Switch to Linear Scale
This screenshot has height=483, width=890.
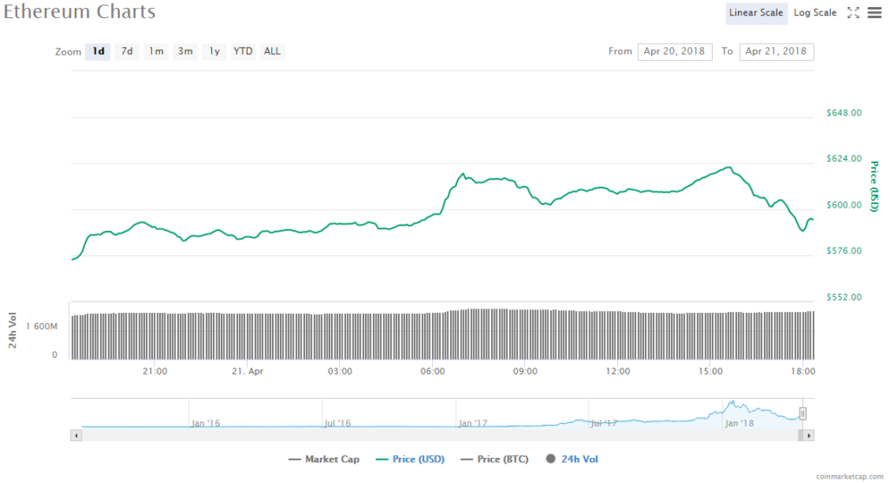756,13
